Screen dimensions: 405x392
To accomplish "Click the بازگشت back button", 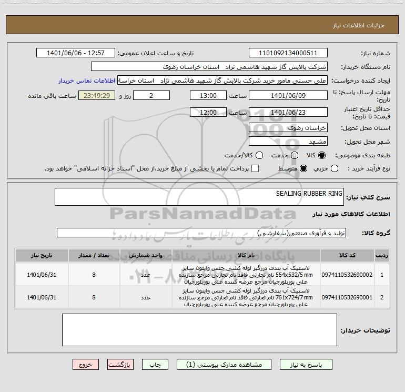I will point(120,365).
